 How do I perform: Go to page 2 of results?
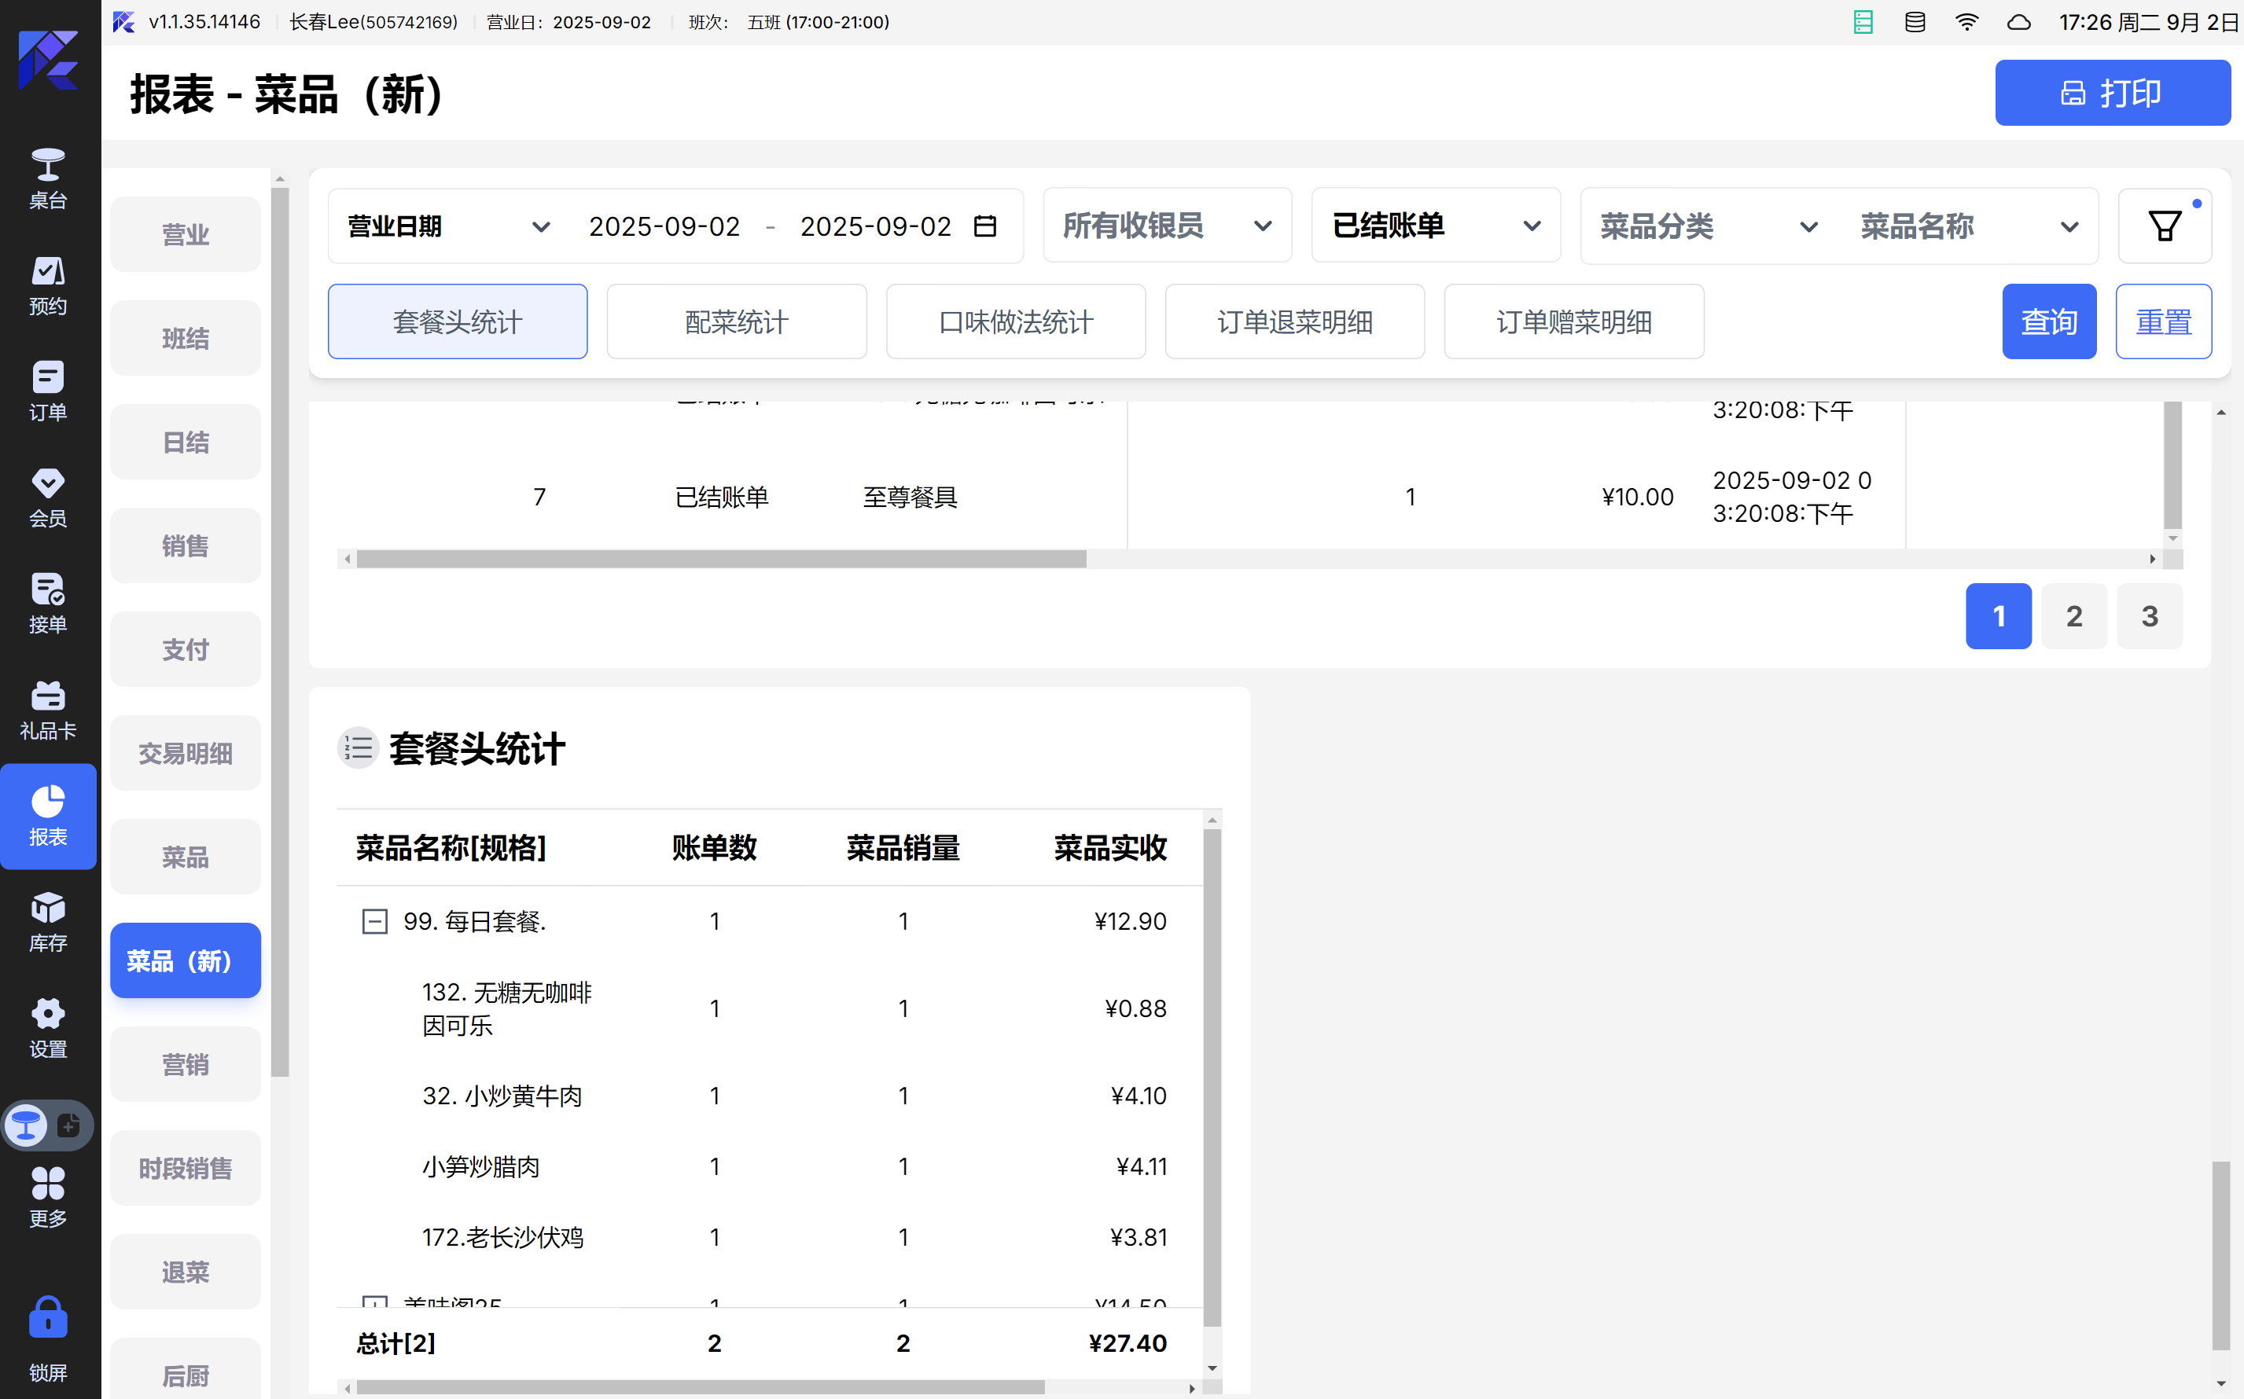[2073, 616]
